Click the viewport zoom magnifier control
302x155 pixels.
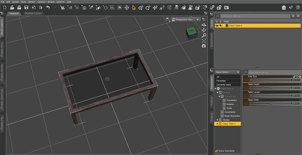point(204,35)
